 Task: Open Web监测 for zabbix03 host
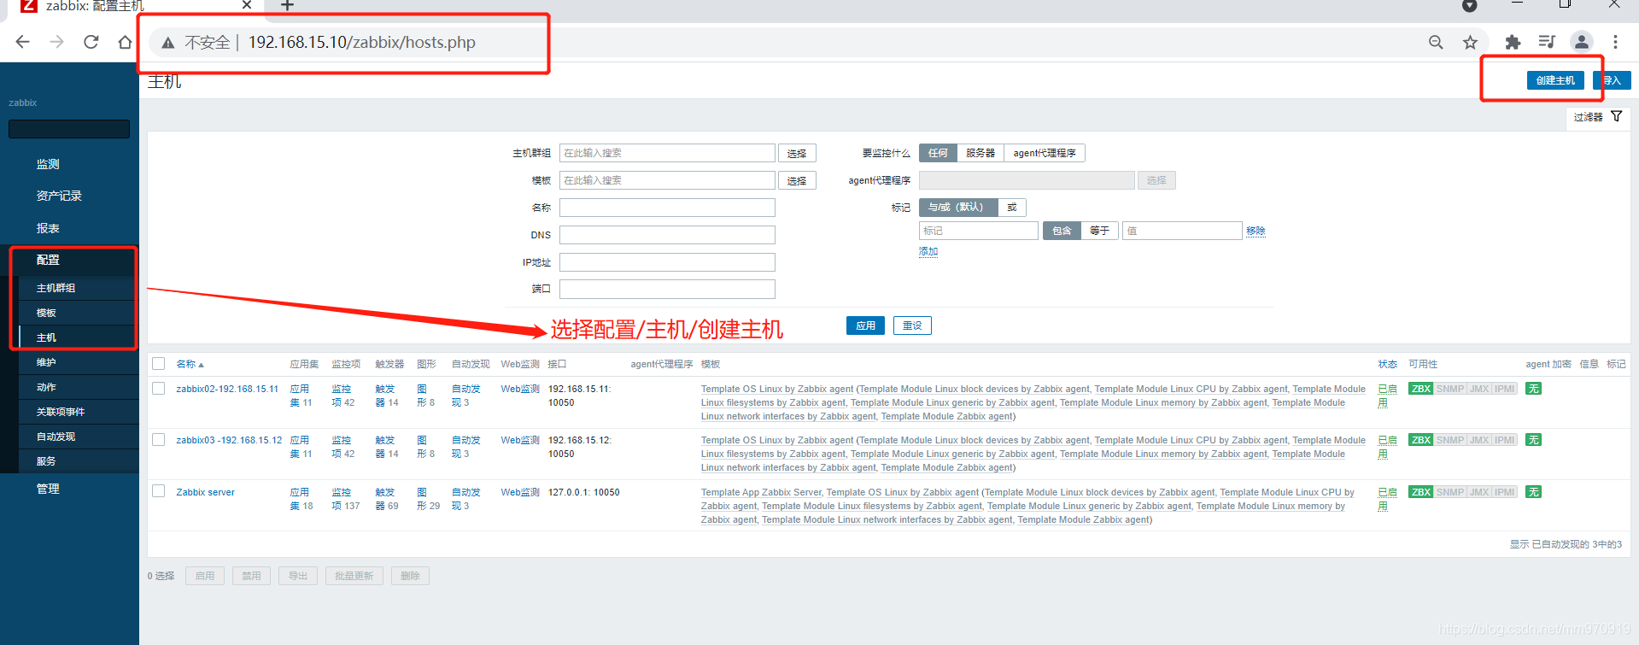520,440
